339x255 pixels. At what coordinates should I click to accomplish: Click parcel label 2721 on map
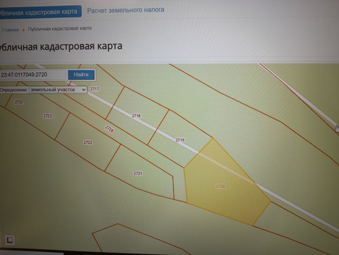[138, 173]
